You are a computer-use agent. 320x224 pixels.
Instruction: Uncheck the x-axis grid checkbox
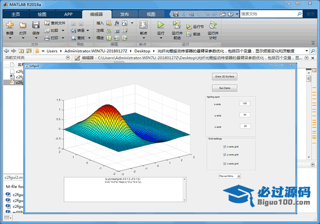225,146
